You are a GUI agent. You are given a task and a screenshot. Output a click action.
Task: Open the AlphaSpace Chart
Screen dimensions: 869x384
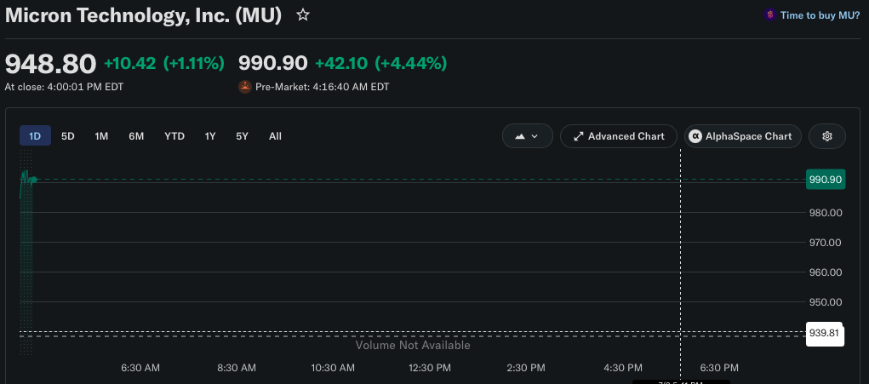743,136
